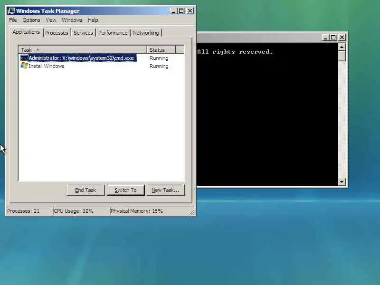Switch to the Processes tab

[x=57, y=33]
